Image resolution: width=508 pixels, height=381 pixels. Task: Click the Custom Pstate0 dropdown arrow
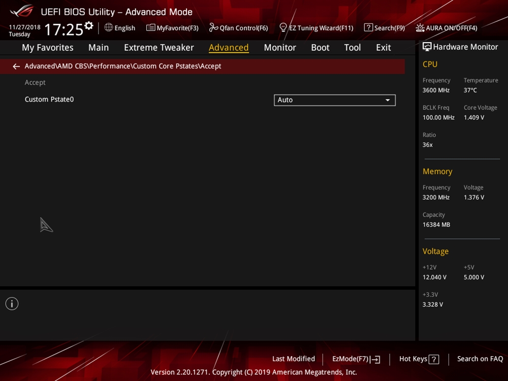pyautogui.click(x=388, y=100)
